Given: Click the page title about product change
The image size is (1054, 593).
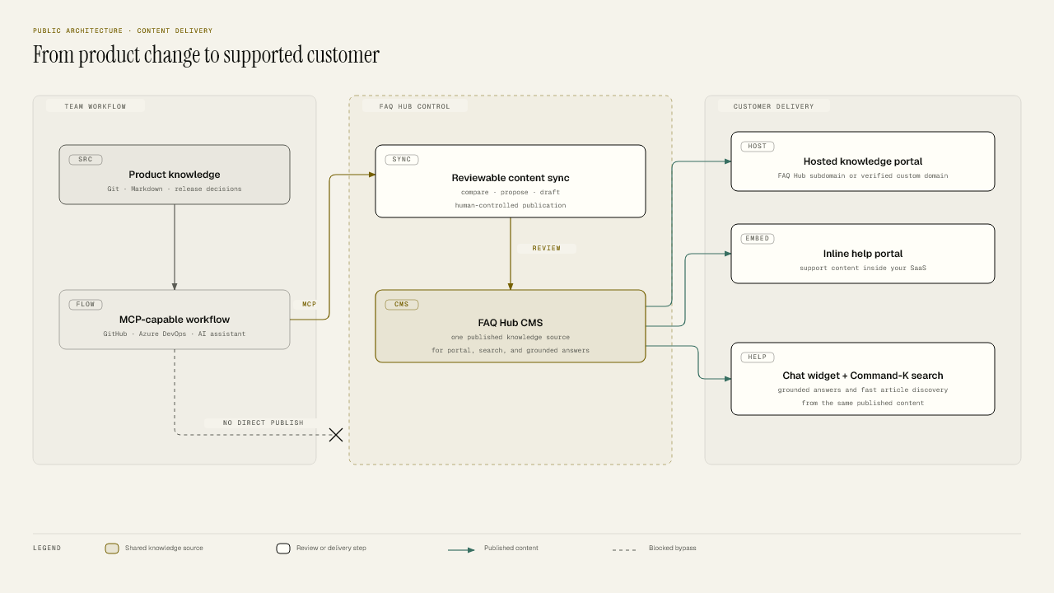Looking at the screenshot, I should coord(206,55).
